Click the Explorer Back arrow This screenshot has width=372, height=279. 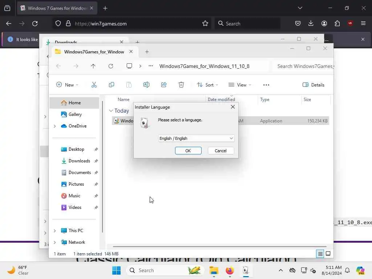click(58, 66)
